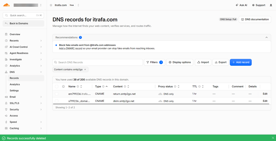Click the Access sidebar icon
The height and width of the screenshot is (141, 276).
[6, 116]
